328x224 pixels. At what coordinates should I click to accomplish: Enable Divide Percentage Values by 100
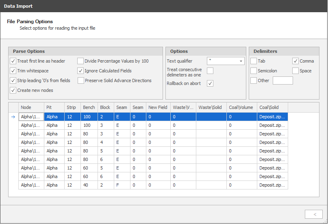tap(80, 61)
